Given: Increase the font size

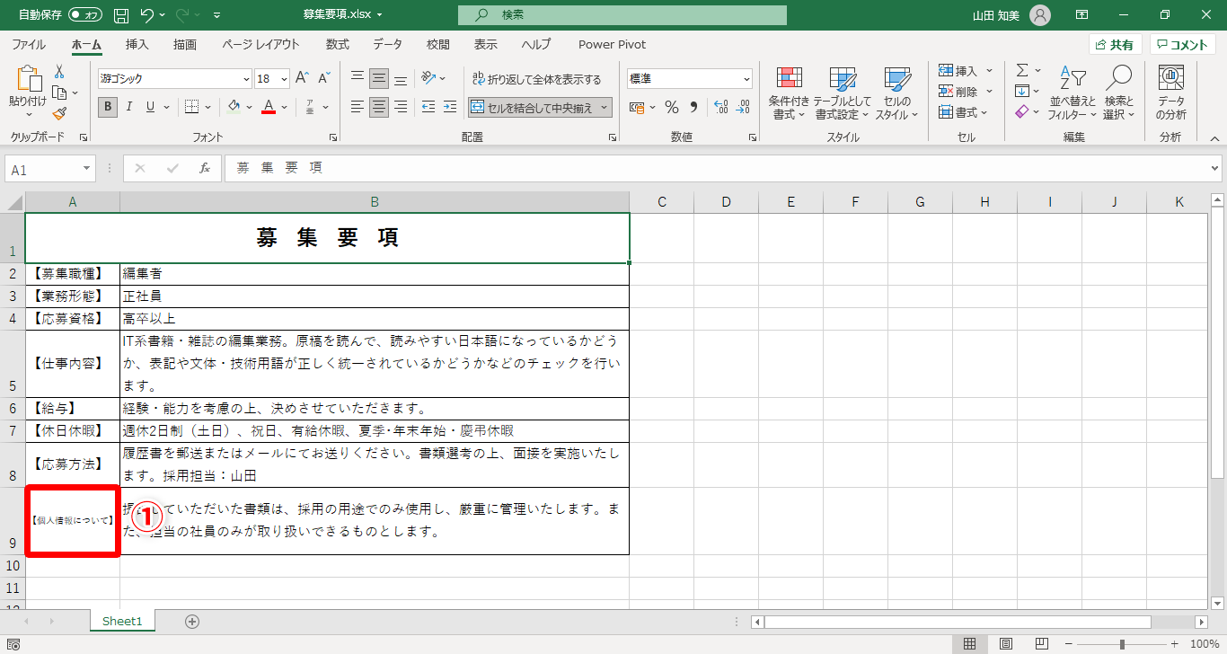Looking at the screenshot, I should coord(302,79).
